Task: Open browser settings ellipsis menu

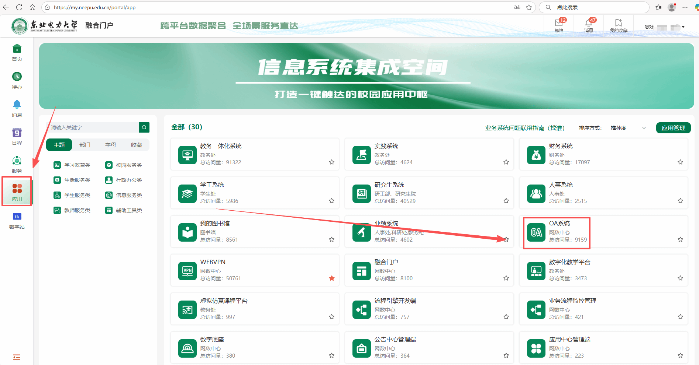Action: [685, 7]
